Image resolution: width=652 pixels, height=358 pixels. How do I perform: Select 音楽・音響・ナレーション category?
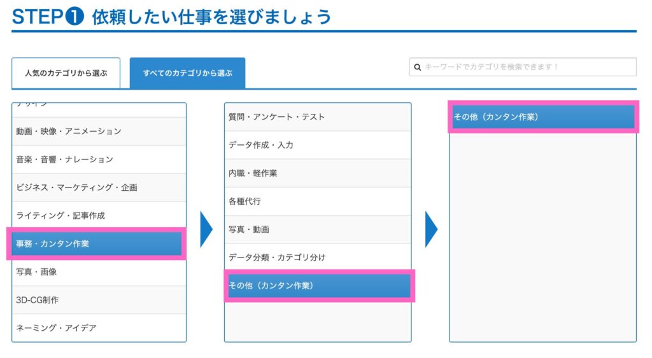pyautogui.click(x=99, y=159)
